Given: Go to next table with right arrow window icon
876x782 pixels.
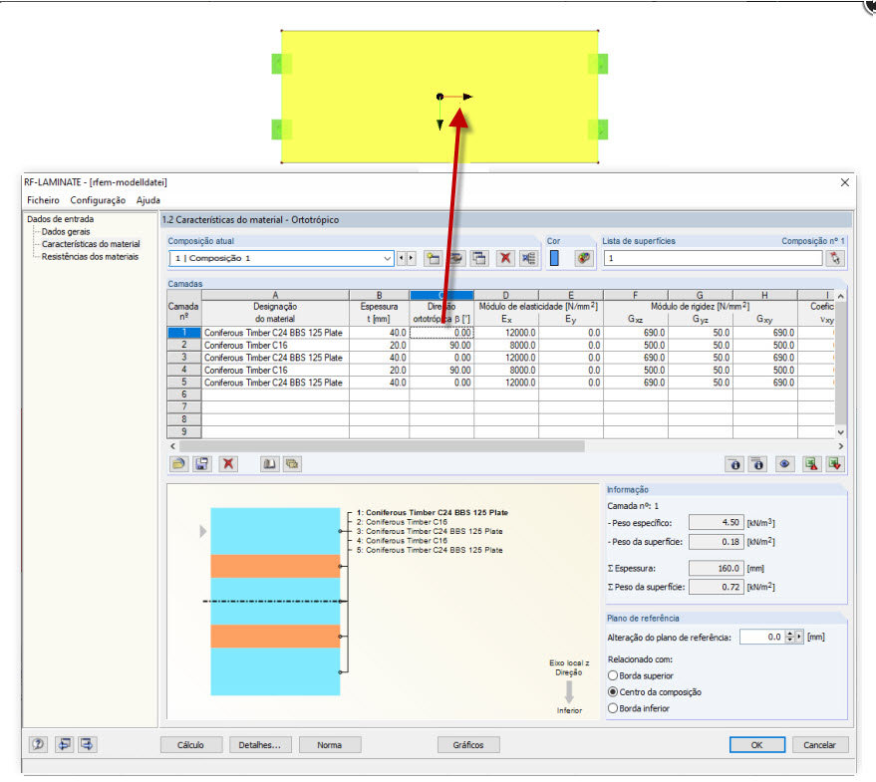Looking at the screenshot, I should [87, 744].
